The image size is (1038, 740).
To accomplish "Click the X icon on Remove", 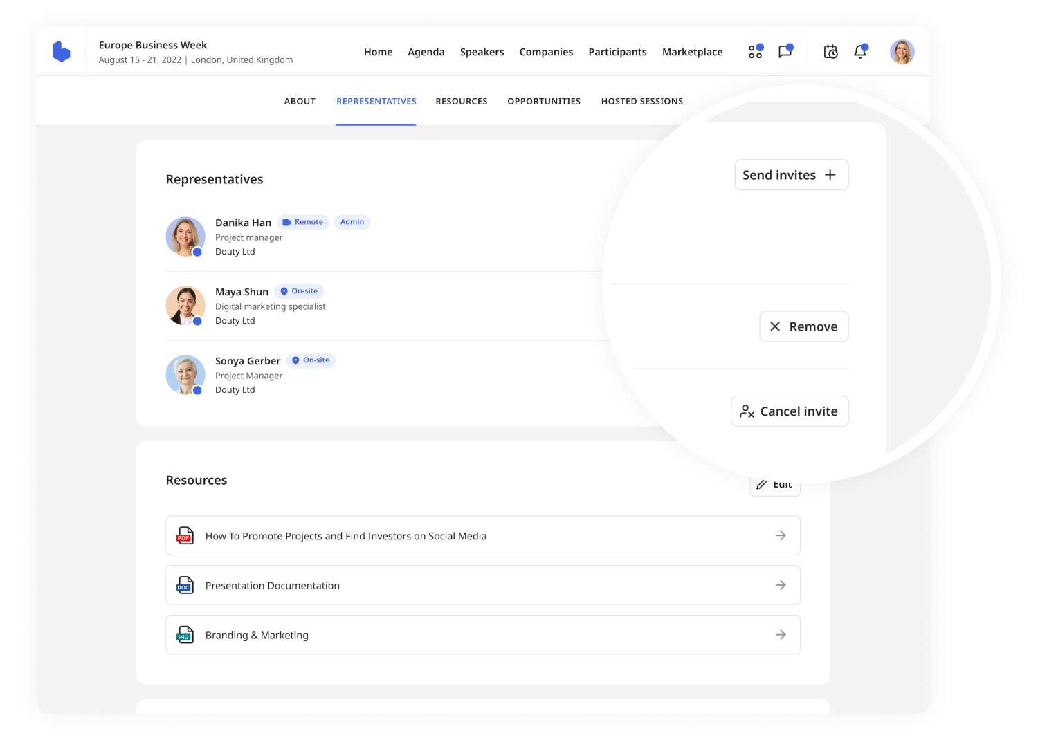I will coord(775,326).
